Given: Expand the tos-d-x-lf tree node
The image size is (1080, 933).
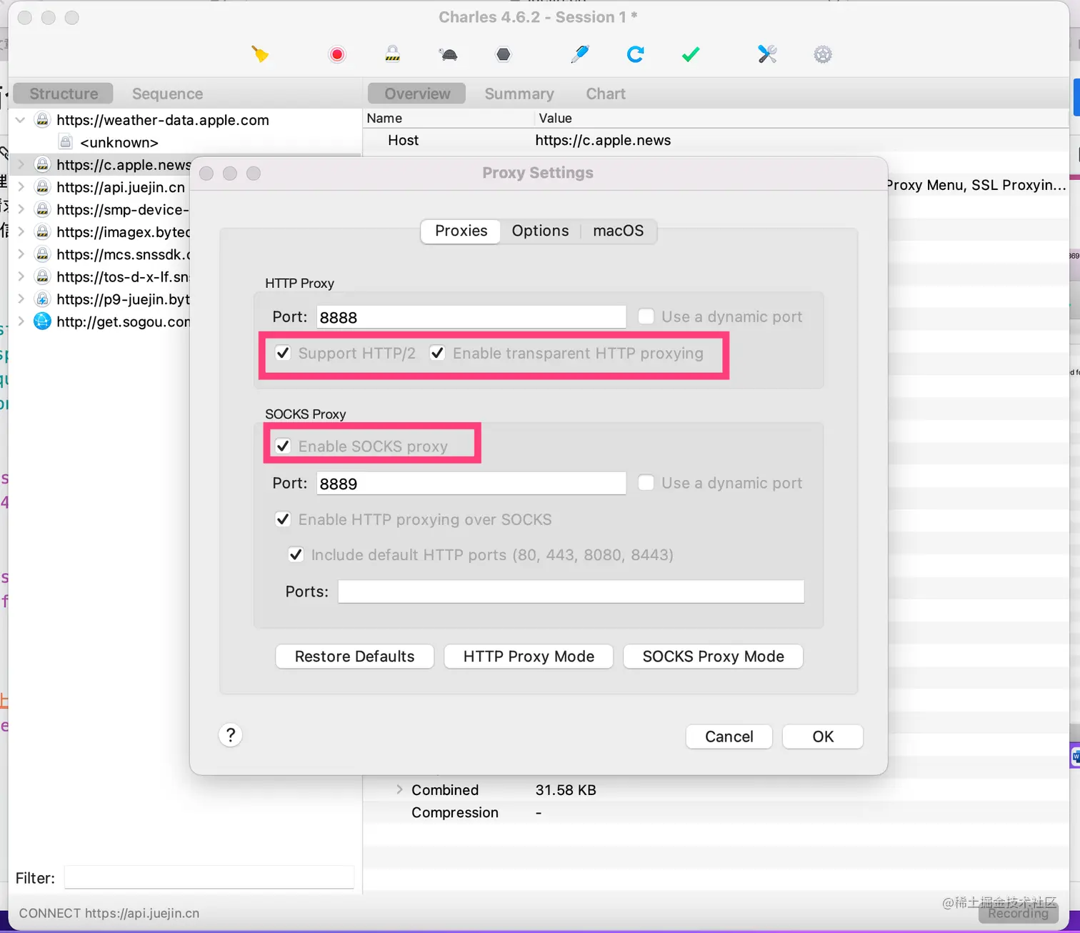Looking at the screenshot, I should tap(21, 276).
